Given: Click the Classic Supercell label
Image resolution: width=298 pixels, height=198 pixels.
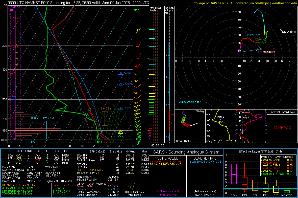Looking at the screenshot, I should click(x=258, y=116).
